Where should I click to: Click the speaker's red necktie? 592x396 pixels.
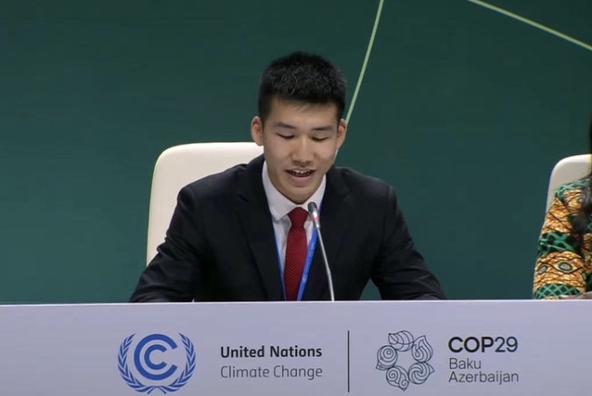(x=296, y=253)
